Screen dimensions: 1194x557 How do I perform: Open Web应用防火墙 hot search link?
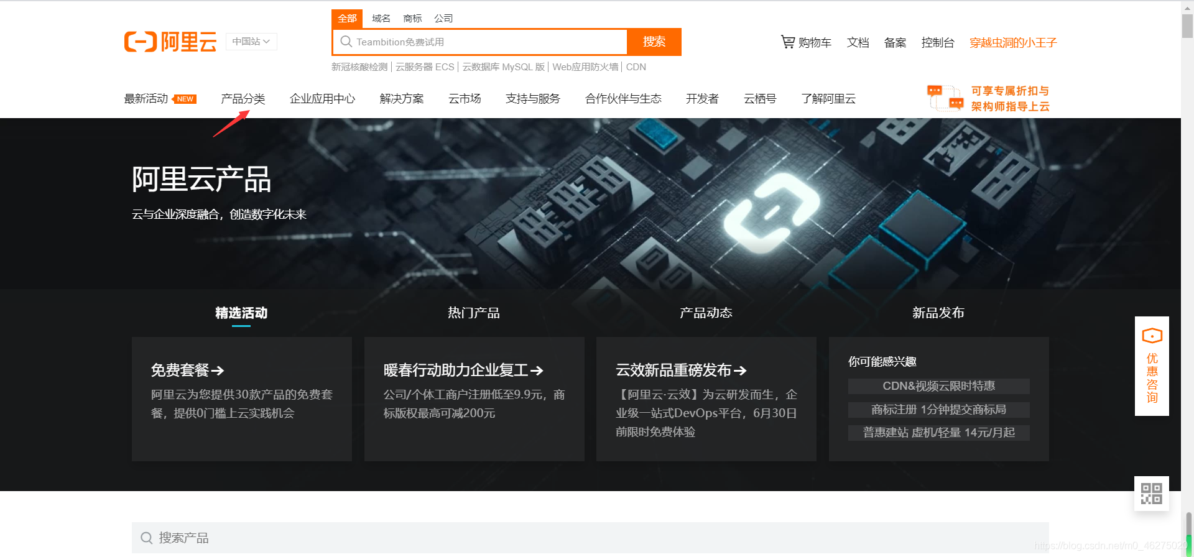tap(585, 67)
